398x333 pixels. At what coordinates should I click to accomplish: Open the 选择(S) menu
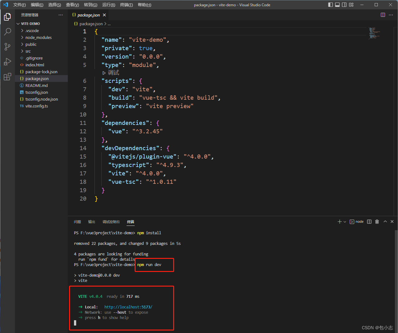click(x=55, y=5)
